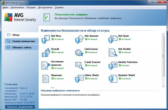Viewport: 168px width, 110px height.
Task: Open the E-mail Scanner icon
Action: [x=79, y=66]
